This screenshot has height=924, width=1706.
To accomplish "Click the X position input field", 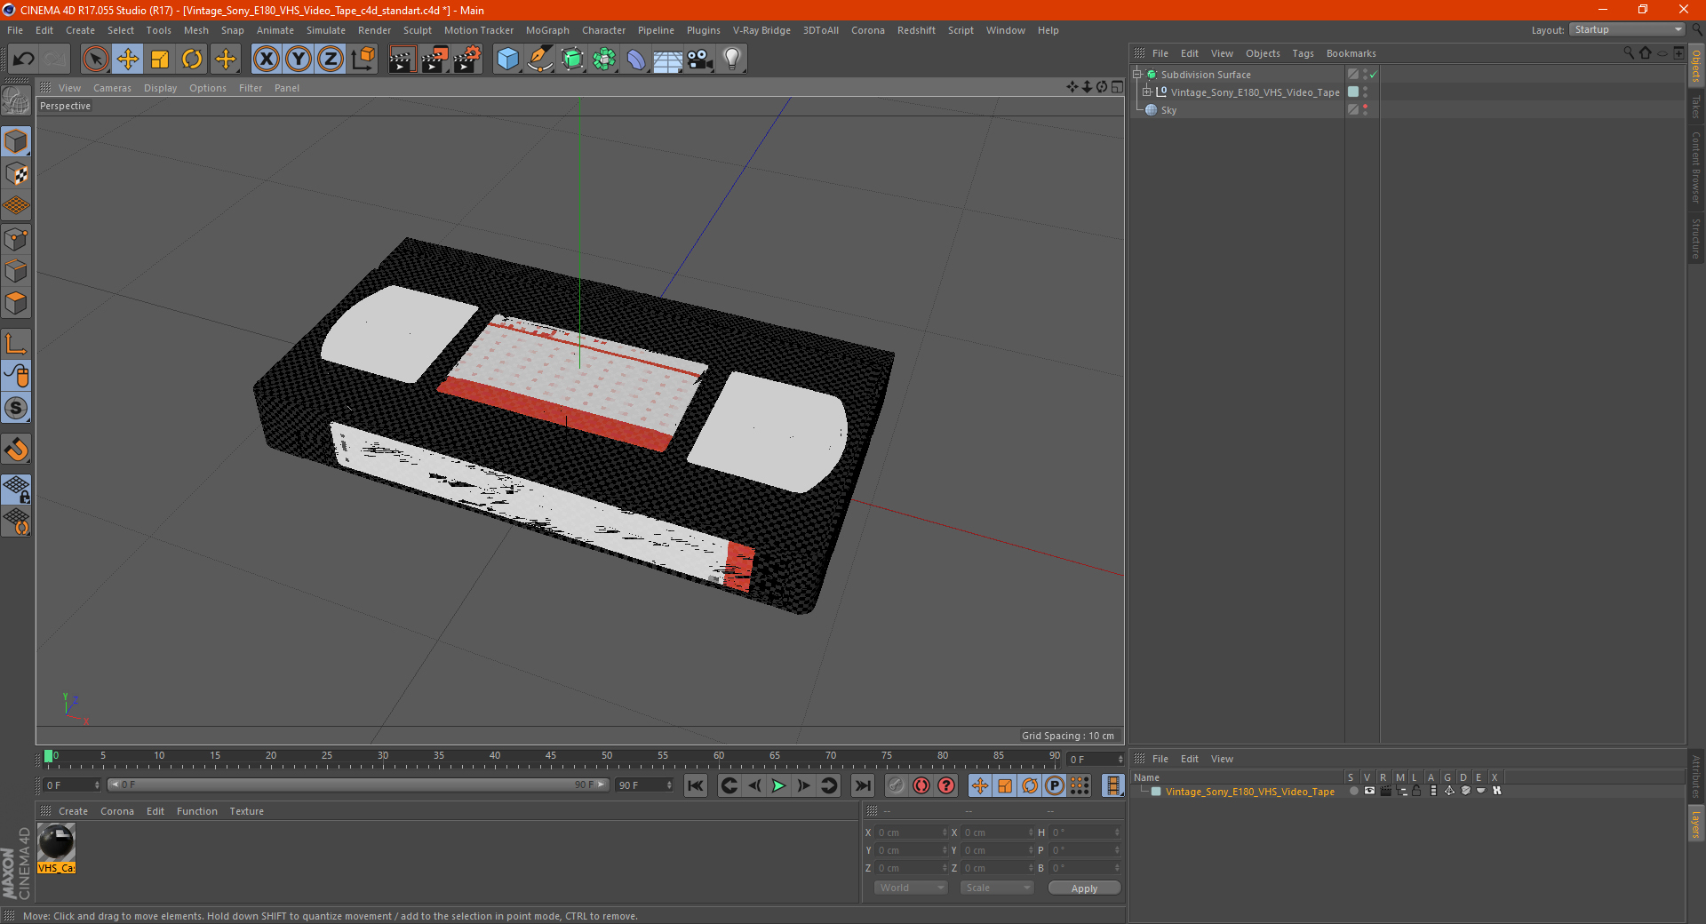I will click(913, 832).
